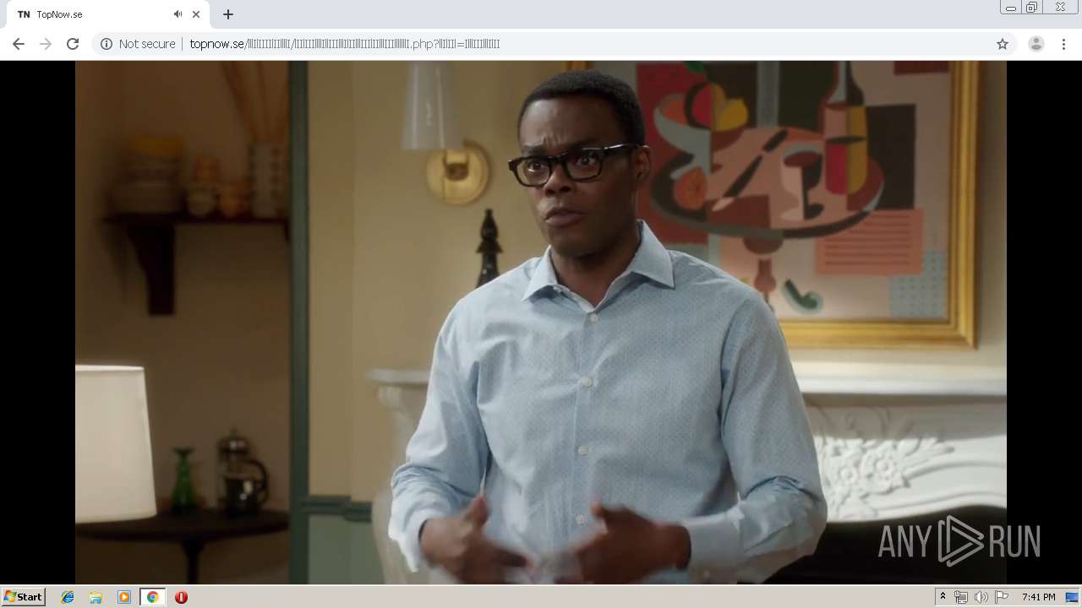Go back with the browser back arrow

pos(19,44)
